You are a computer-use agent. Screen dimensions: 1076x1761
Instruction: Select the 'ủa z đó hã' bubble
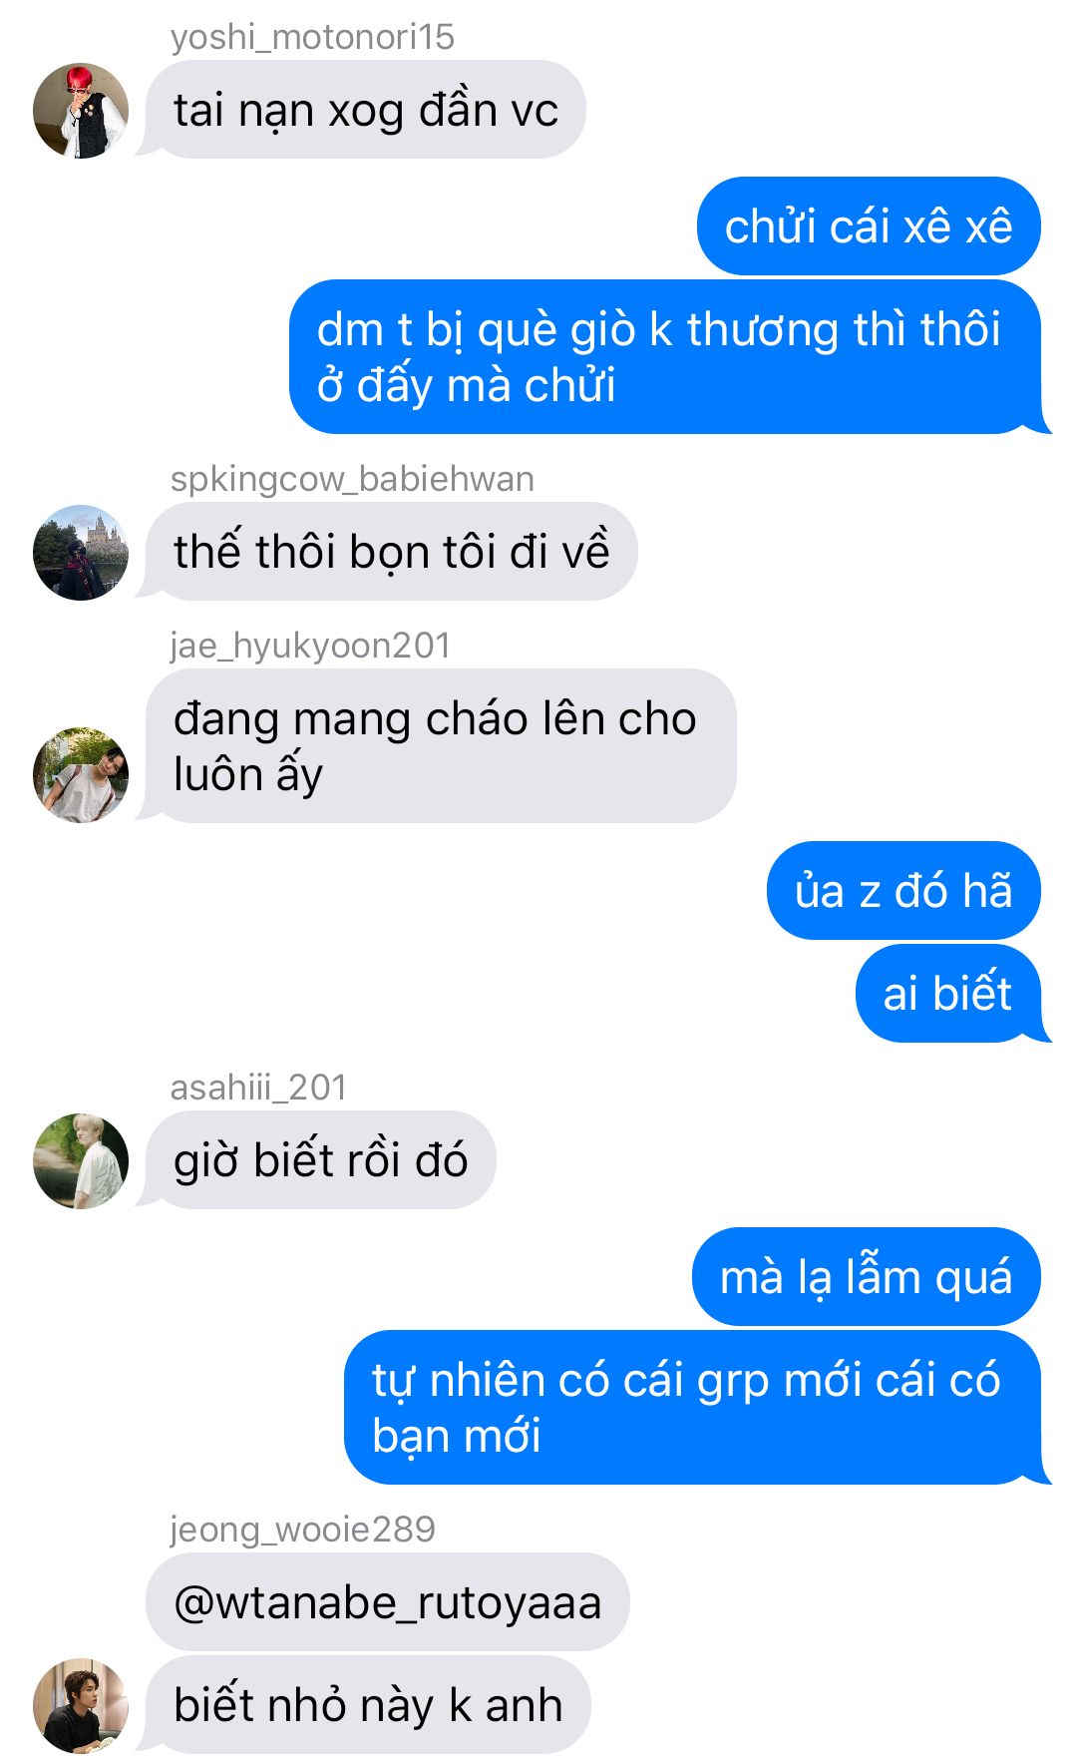pyautogui.click(x=903, y=891)
